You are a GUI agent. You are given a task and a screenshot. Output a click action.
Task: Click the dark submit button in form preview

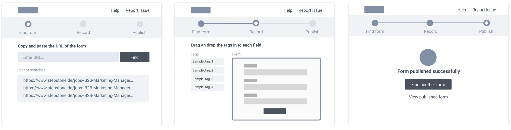[274, 111]
